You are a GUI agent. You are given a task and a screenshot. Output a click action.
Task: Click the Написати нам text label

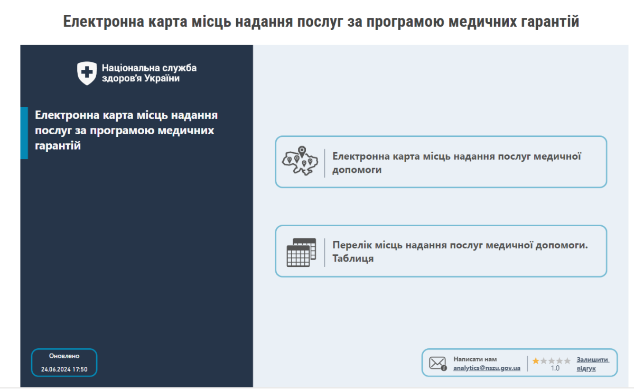pyautogui.click(x=476, y=358)
